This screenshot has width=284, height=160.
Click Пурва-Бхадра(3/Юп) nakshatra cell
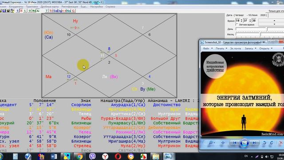123,119
